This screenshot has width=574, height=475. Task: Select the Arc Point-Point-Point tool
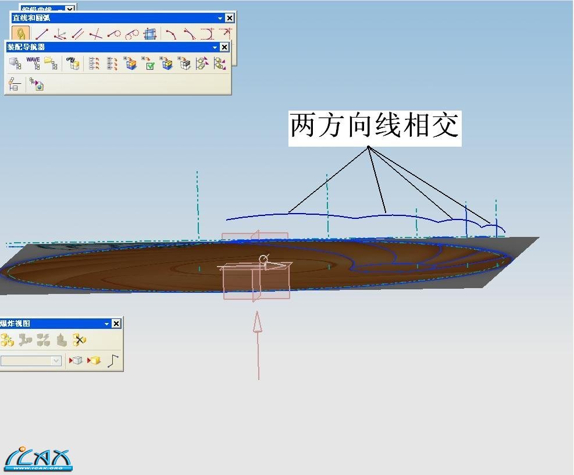[171, 34]
